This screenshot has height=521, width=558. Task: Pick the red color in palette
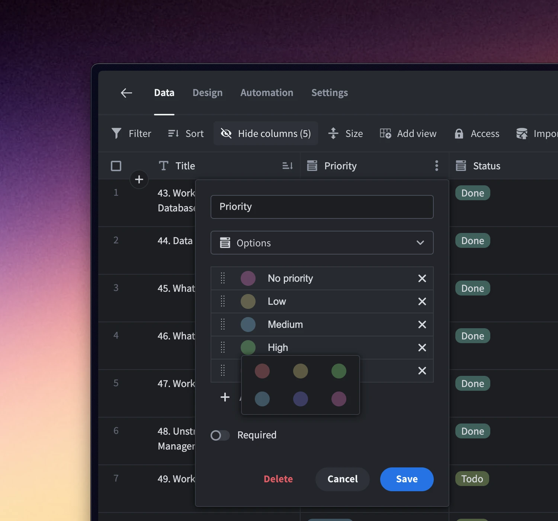[x=262, y=371]
